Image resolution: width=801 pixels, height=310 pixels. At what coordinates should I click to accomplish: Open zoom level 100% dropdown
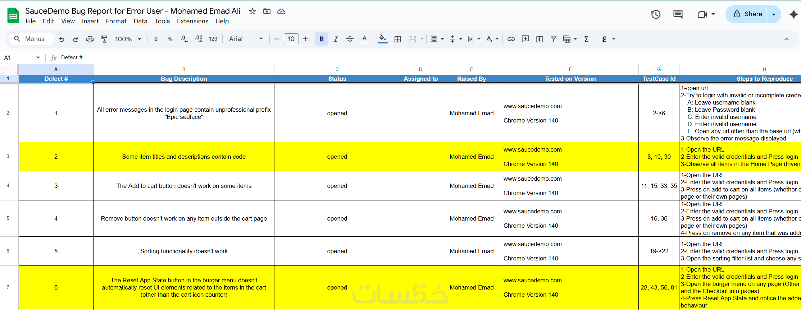(x=128, y=39)
